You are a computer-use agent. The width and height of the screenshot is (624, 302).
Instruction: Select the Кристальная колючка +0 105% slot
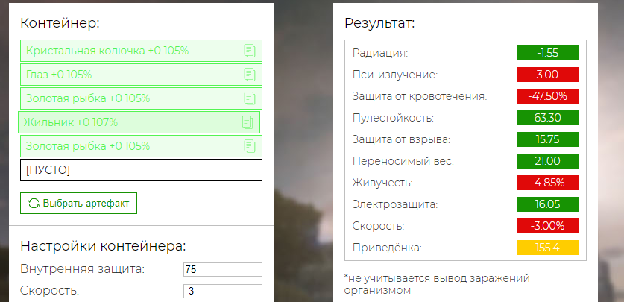tap(141, 51)
